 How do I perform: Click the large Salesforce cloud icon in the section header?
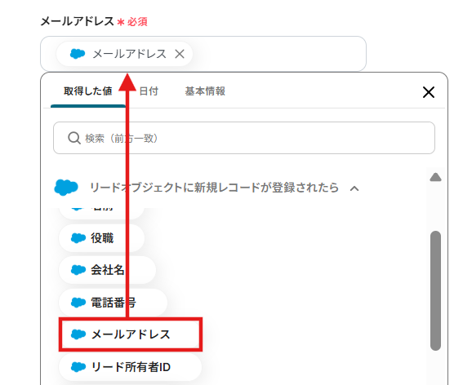pos(66,188)
